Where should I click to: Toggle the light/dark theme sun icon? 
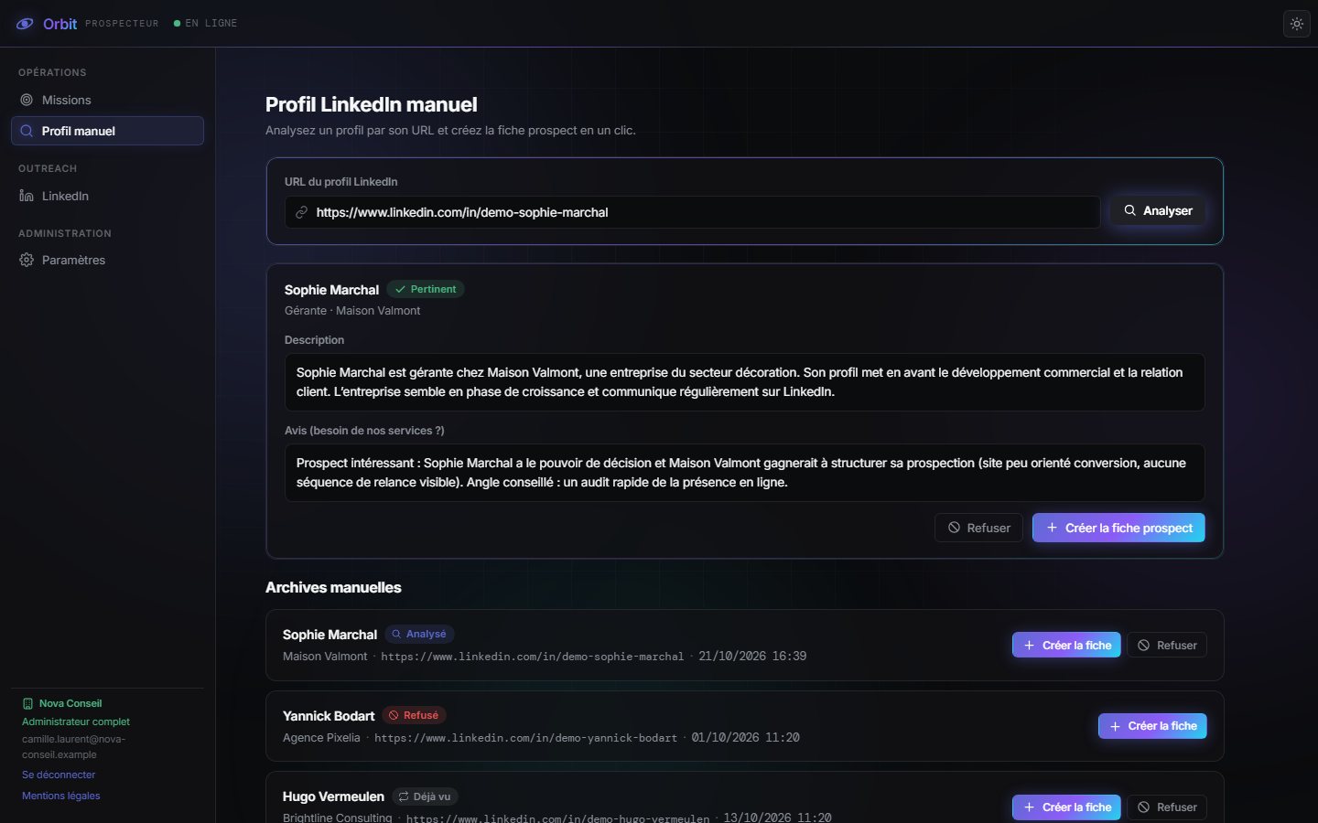coord(1297,24)
